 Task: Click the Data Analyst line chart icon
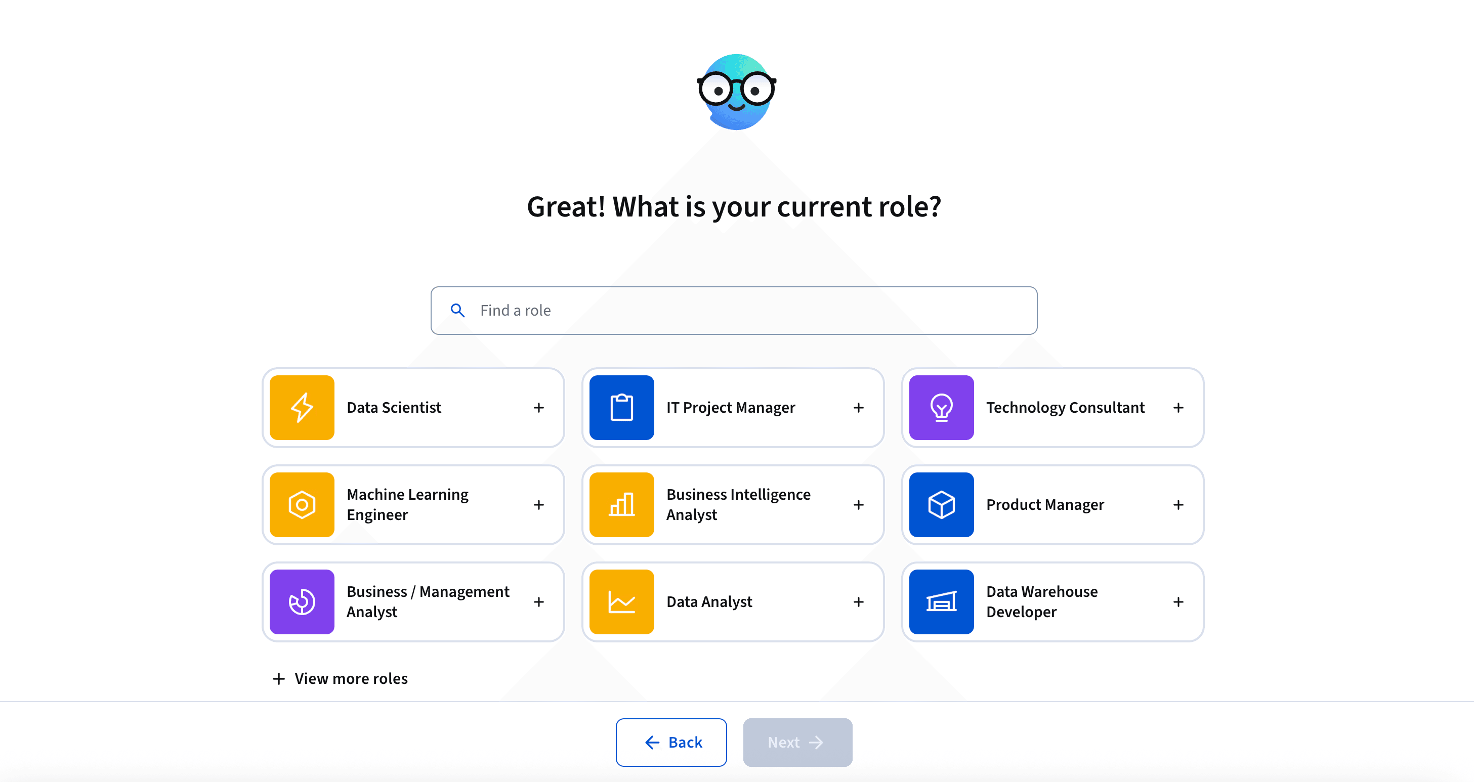(621, 602)
